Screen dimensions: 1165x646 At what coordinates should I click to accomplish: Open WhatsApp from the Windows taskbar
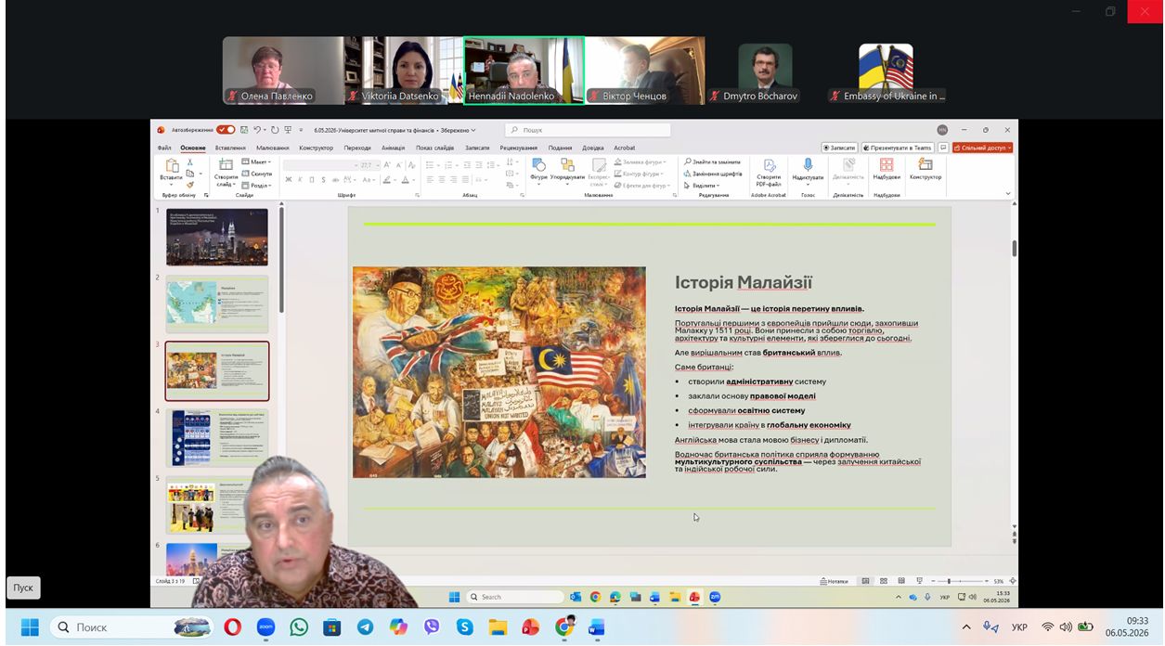pos(299,627)
